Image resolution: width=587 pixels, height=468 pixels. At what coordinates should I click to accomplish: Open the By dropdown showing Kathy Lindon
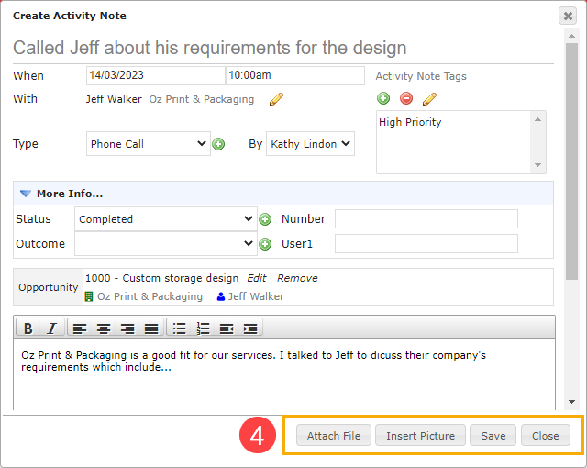tap(310, 144)
